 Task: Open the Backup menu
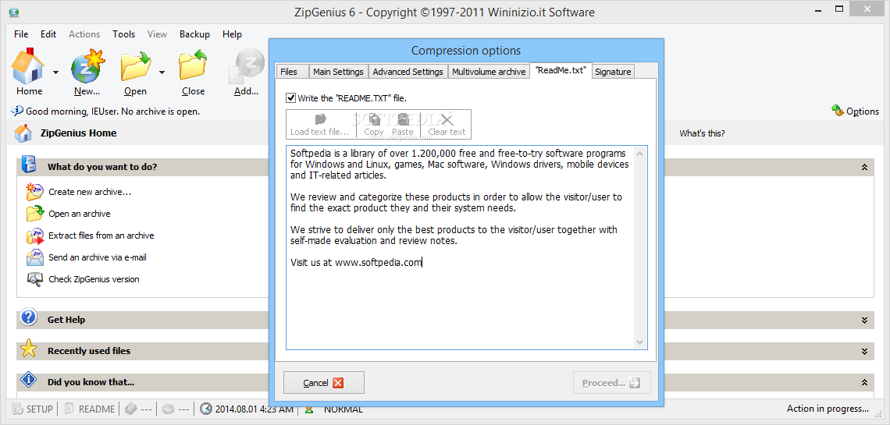194,34
